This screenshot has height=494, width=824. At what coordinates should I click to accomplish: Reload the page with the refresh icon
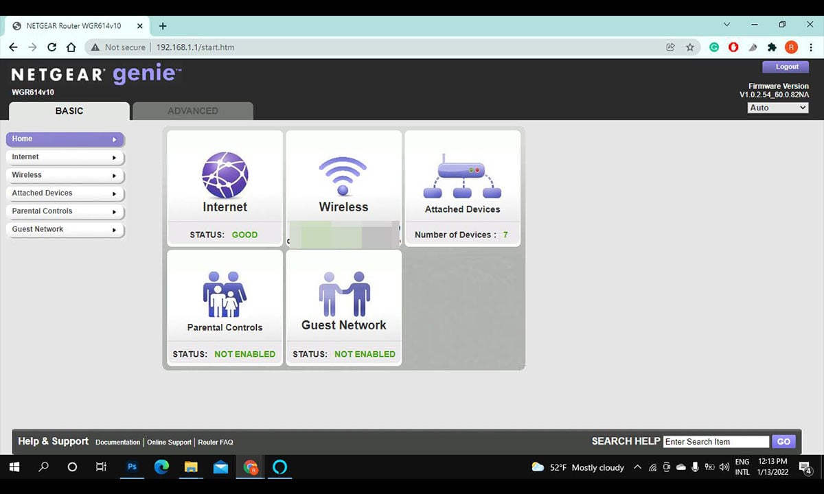(x=51, y=47)
